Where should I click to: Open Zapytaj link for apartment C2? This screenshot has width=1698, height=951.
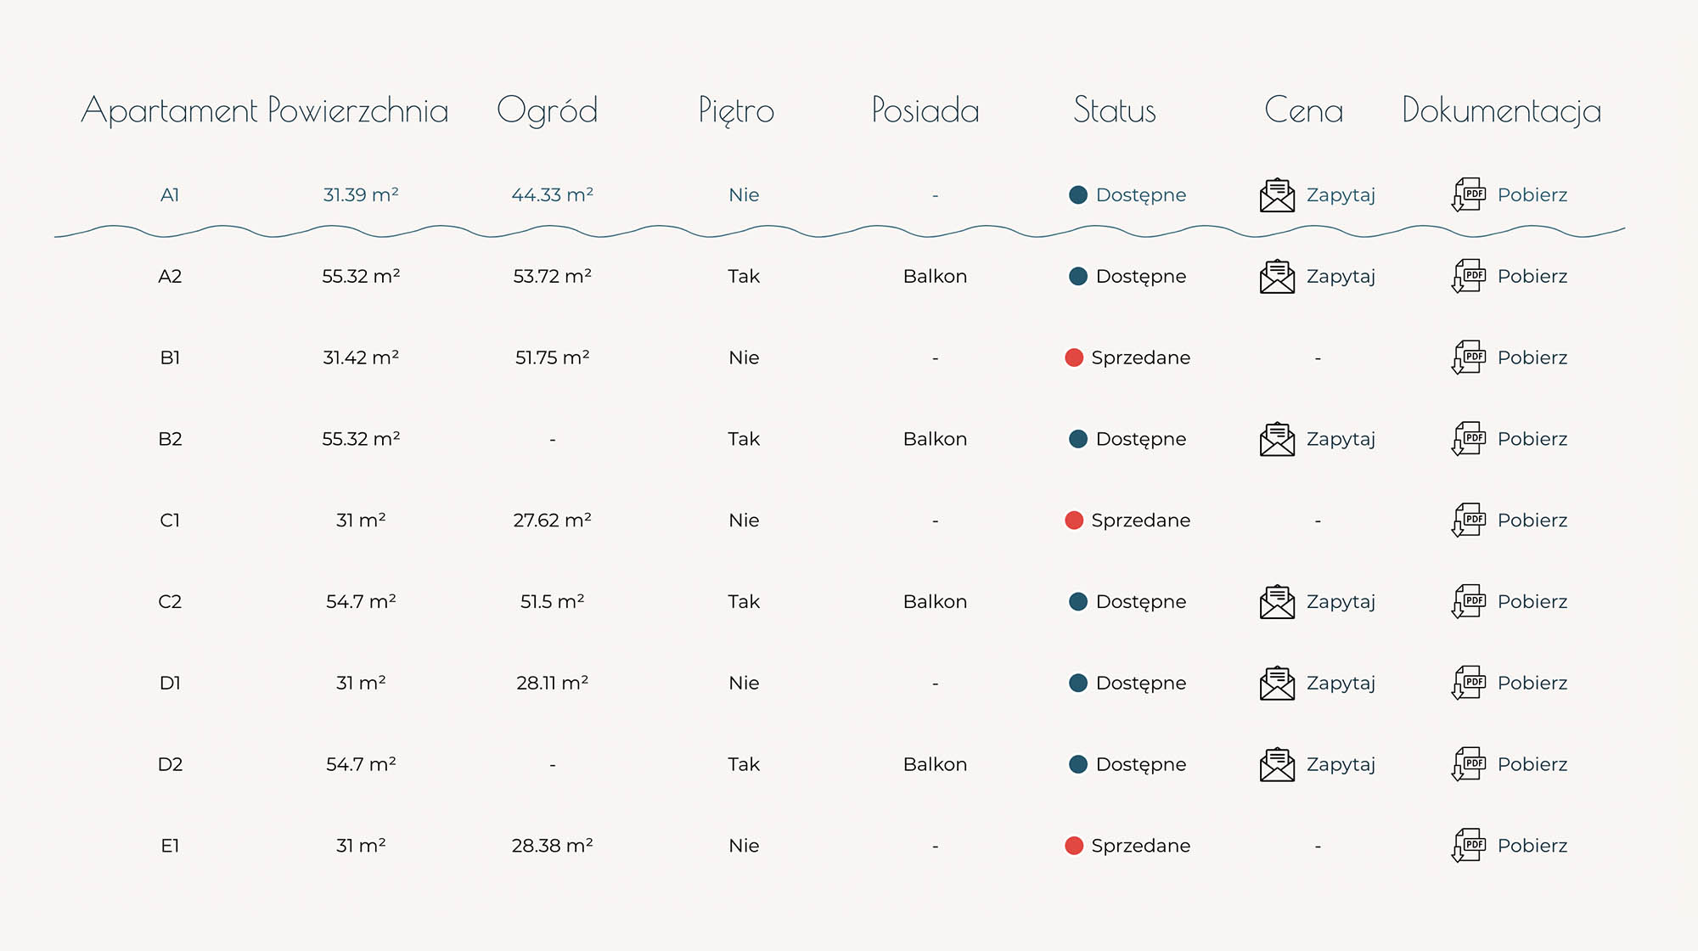(1341, 603)
